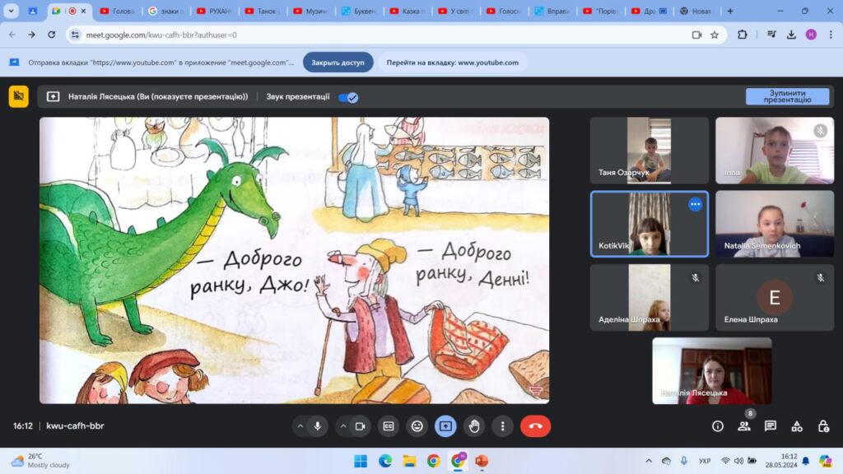Go forward in browser
The width and height of the screenshot is (843, 474).
click(x=32, y=35)
